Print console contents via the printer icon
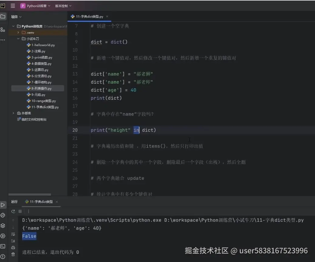 click(x=13, y=247)
